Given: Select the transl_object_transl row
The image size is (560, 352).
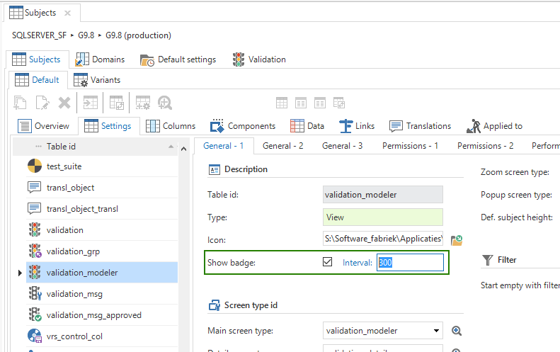Looking at the screenshot, I should [x=102, y=209].
